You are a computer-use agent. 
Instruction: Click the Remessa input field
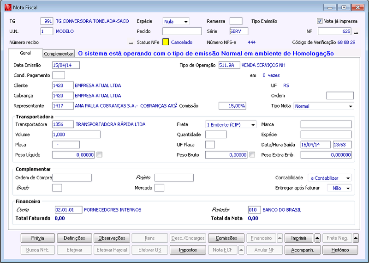click(236, 21)
